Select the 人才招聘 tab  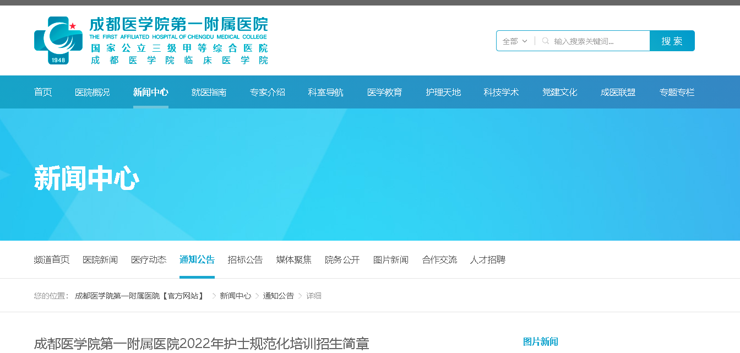click(488, 259)
